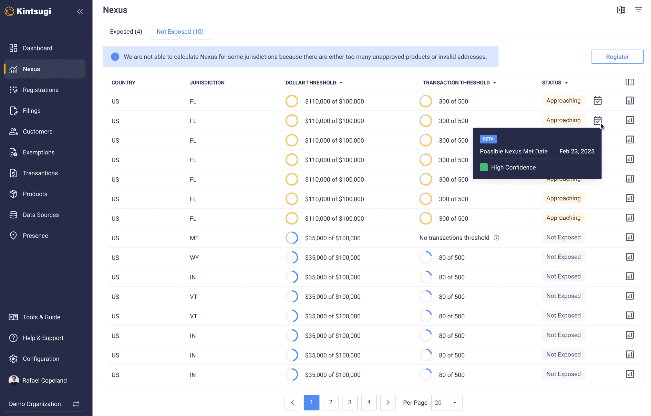
Task: Go to the previous page arrow
Action: (292, 403)
